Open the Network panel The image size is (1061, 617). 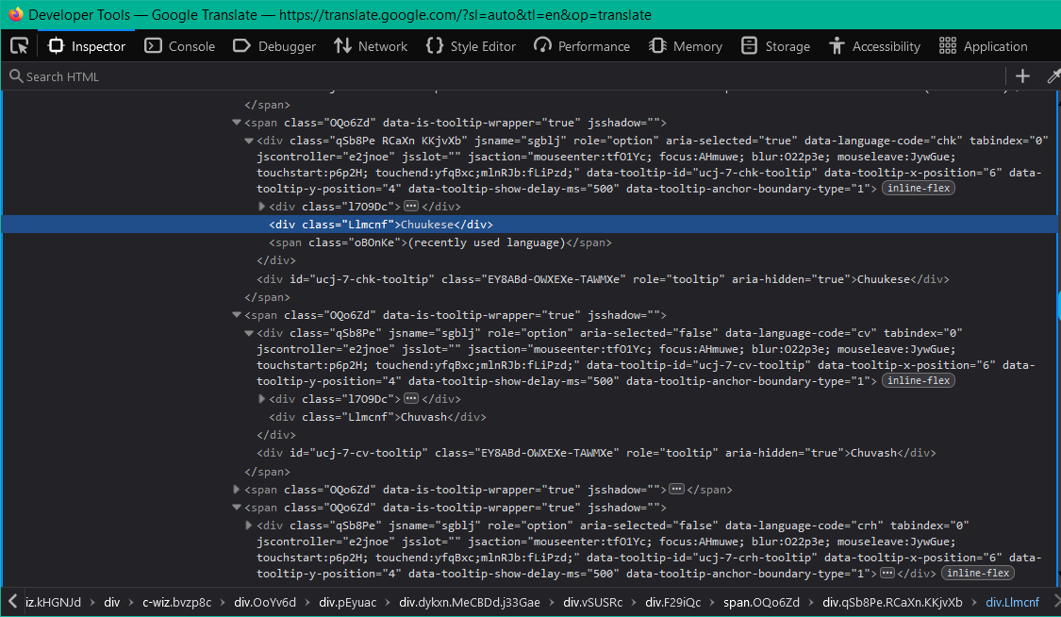point(371,46)
